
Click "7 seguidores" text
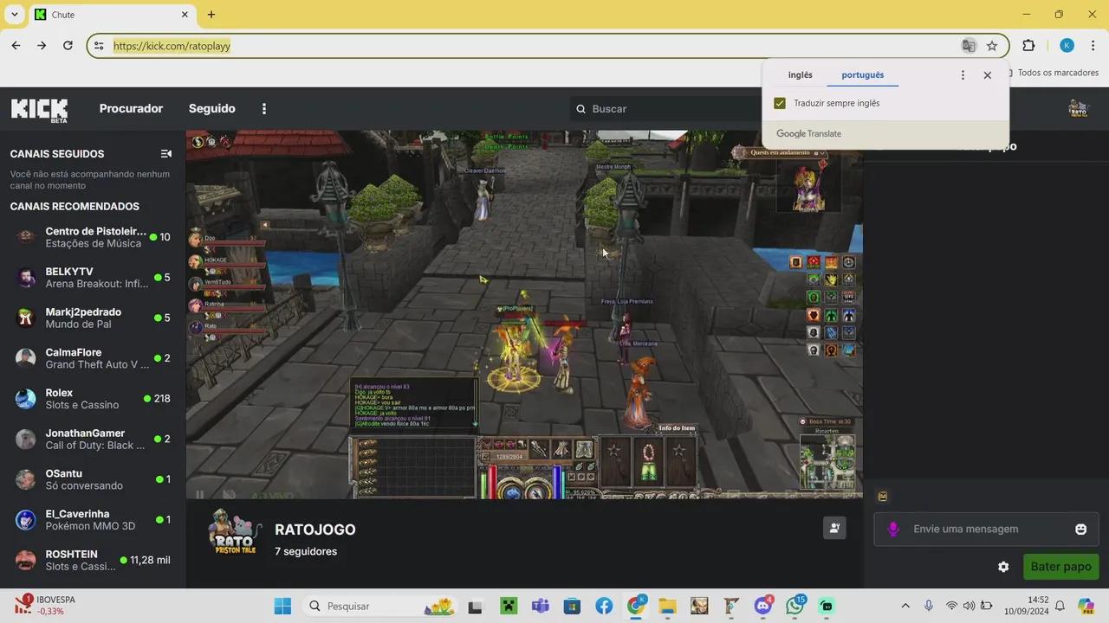coord(306,551)
